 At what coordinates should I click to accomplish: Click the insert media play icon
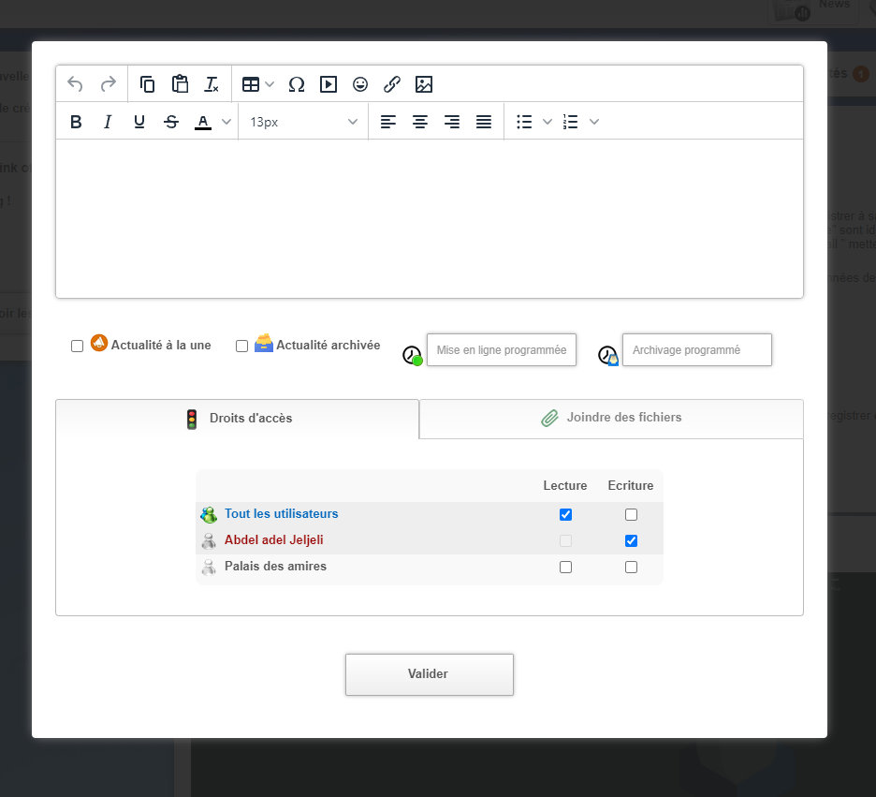[328, 84]
